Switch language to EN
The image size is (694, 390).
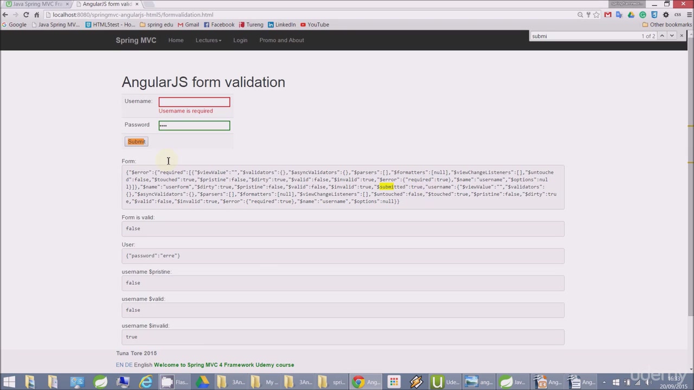point(119,365)
